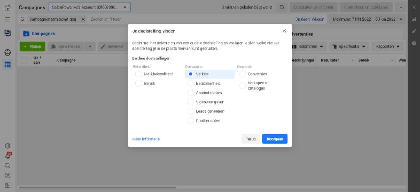
Task: Expand the Kolommen dropdown
Action: [308, 47]
